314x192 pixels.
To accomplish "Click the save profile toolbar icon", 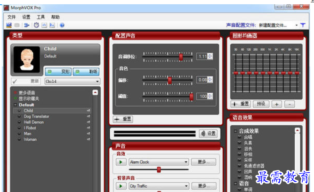I will [x=9, y=25].
